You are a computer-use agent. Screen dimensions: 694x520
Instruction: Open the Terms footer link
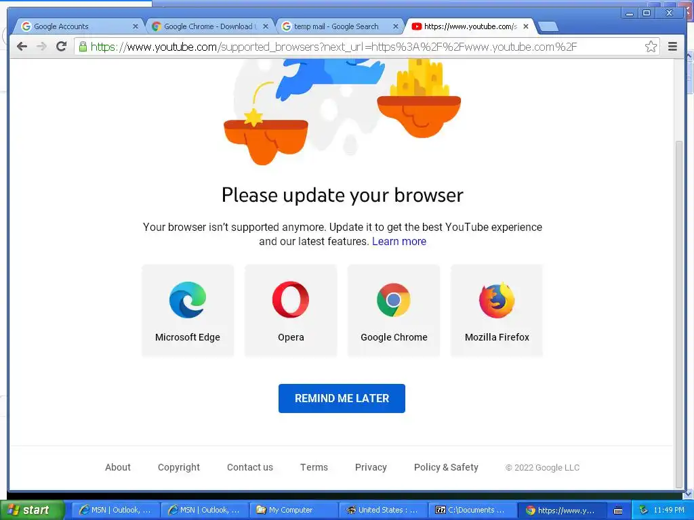tap(314, 467)
